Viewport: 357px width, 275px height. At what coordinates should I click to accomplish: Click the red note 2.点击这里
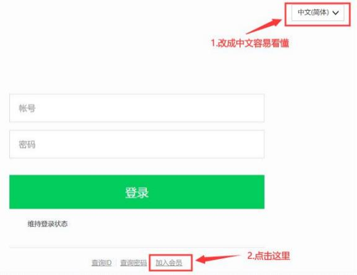tap(268, 256)
